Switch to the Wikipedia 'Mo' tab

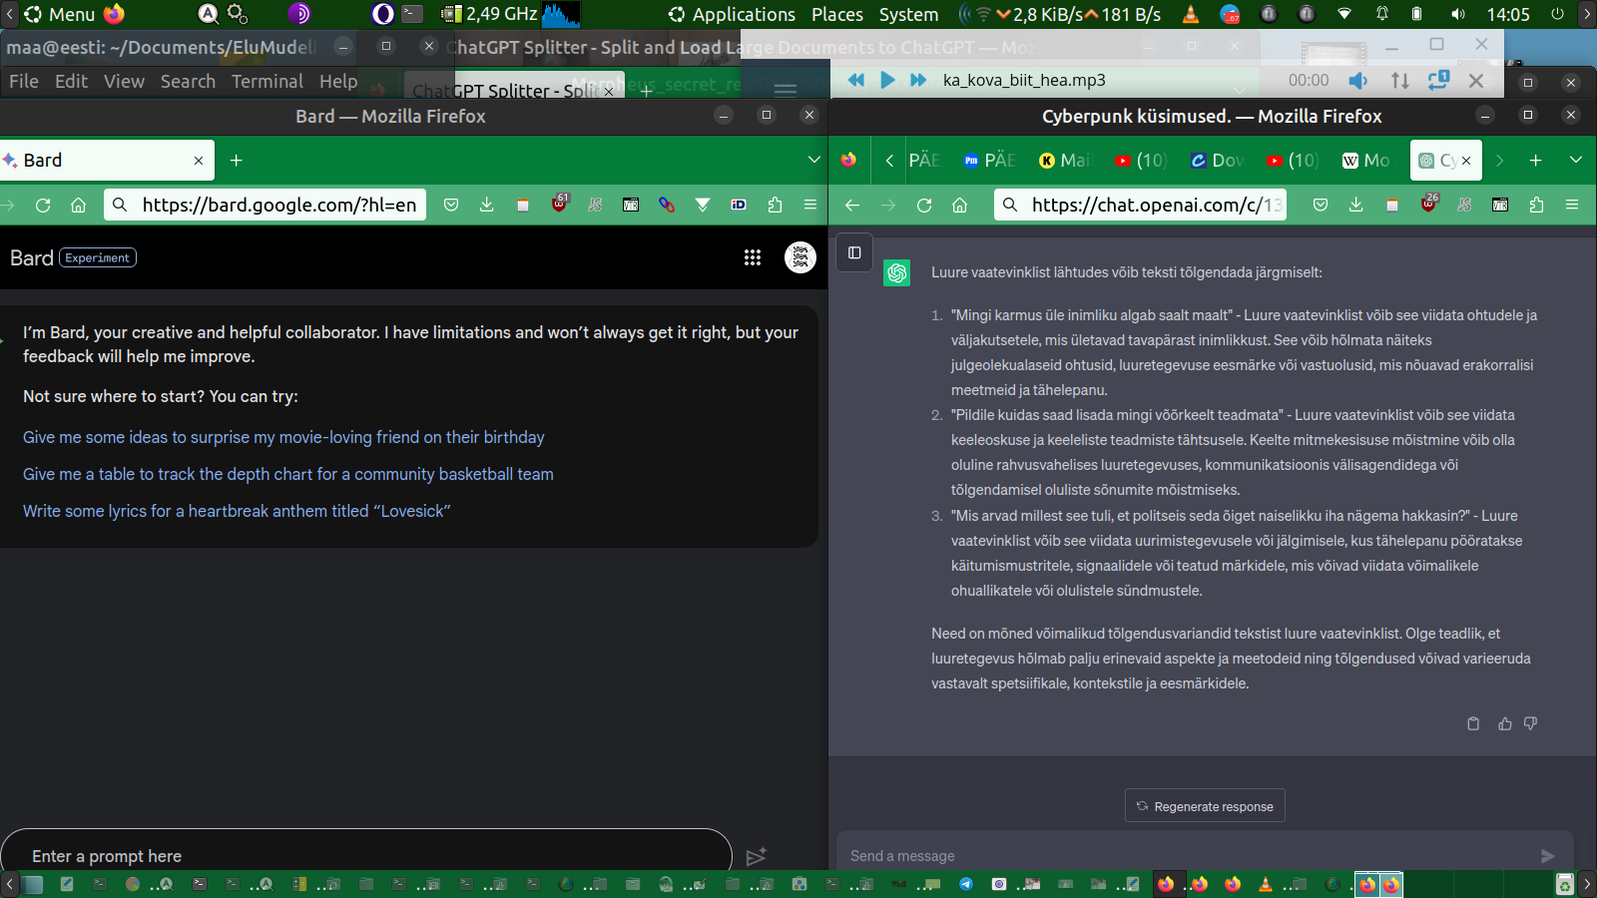[1366, 160]
